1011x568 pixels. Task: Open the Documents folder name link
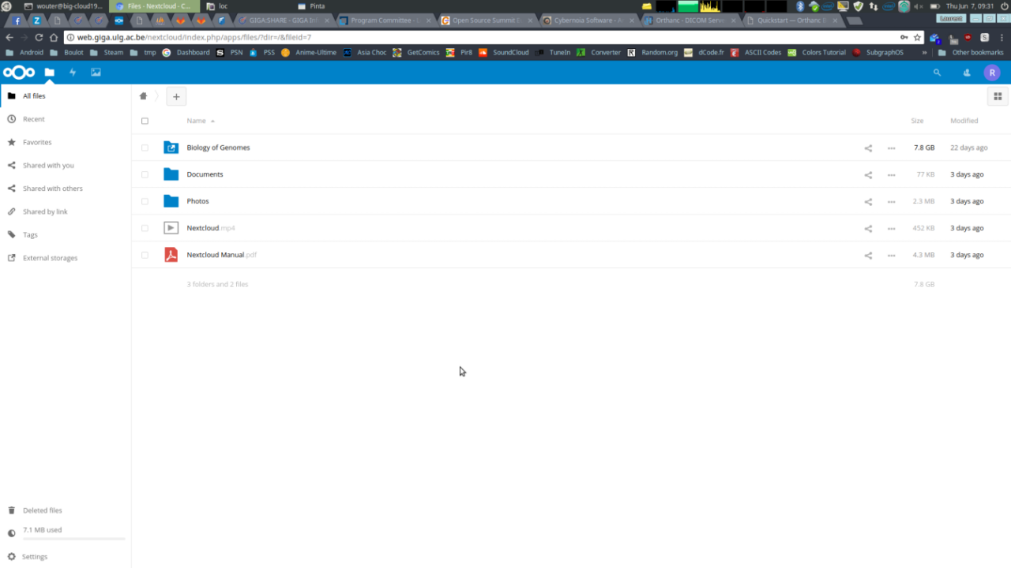tap(205, 174)
